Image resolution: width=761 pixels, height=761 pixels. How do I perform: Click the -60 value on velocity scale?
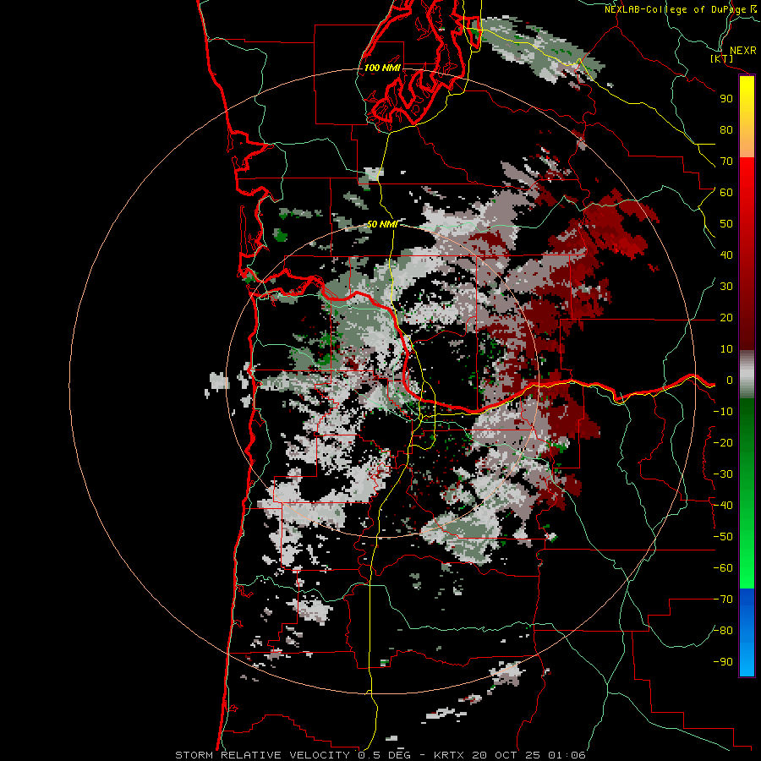(x=723, y=568)
